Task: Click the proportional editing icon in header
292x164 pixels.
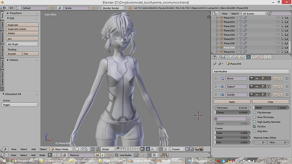Action: [x=147, y=149]
